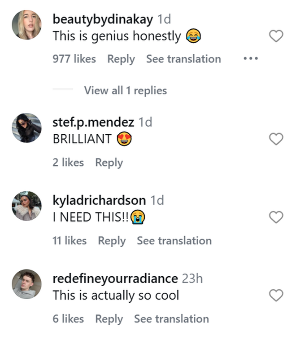296x340 pixels.
Task: Like beautybydinakay's comment with the heart
Action: click(276, 36)
